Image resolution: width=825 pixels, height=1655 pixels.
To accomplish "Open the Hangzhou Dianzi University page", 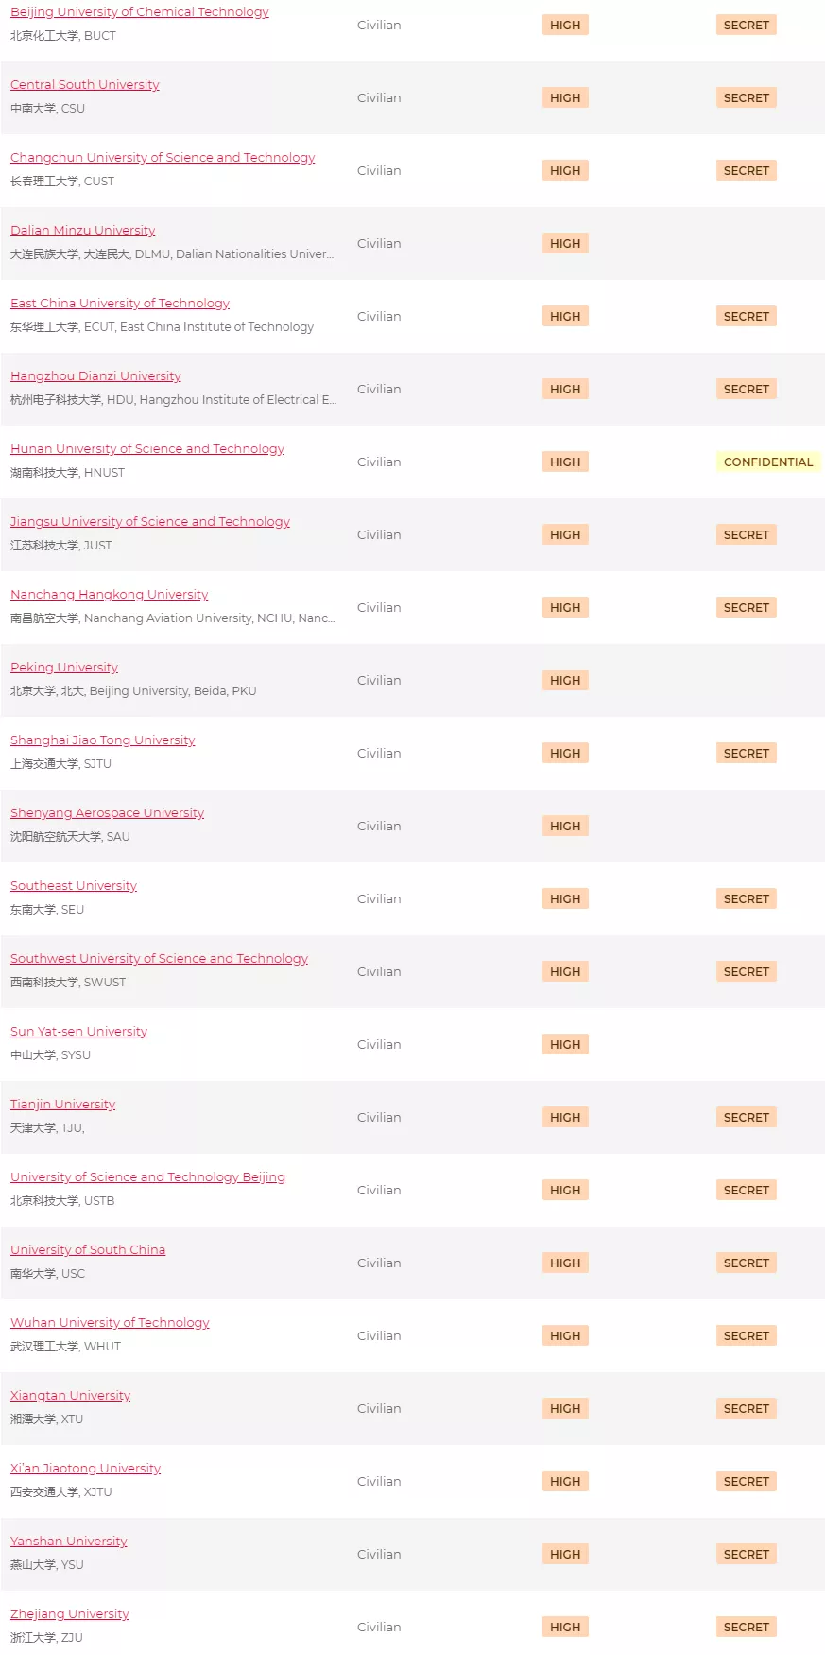I will pyautogui.click(x=95, y=376).
